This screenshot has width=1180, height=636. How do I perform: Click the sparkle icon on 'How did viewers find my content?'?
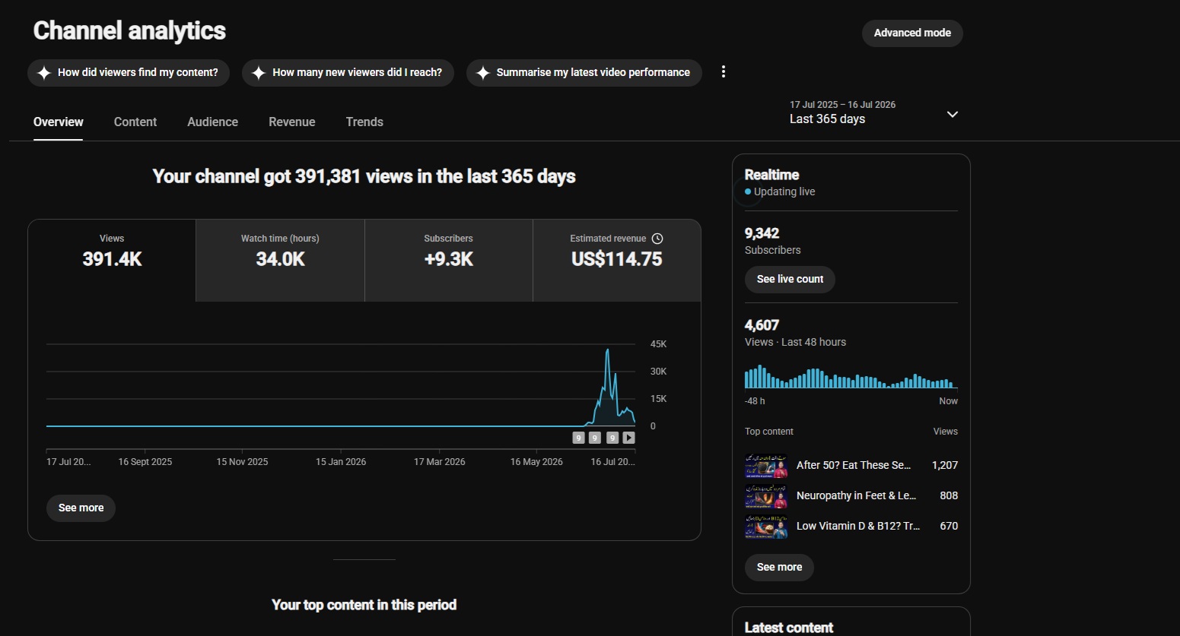tap(44, 73)
